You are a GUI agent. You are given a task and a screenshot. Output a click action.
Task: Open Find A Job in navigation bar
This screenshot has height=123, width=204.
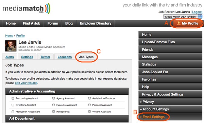point(32,24)
